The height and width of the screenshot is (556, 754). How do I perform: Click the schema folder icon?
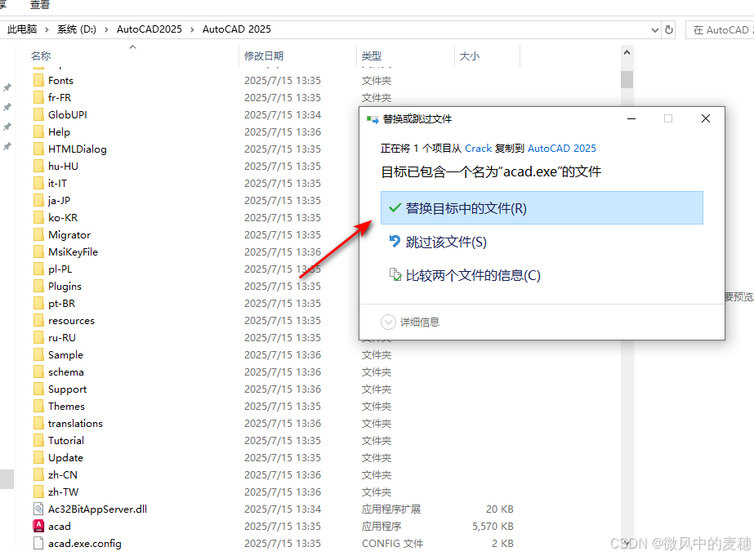38,372
